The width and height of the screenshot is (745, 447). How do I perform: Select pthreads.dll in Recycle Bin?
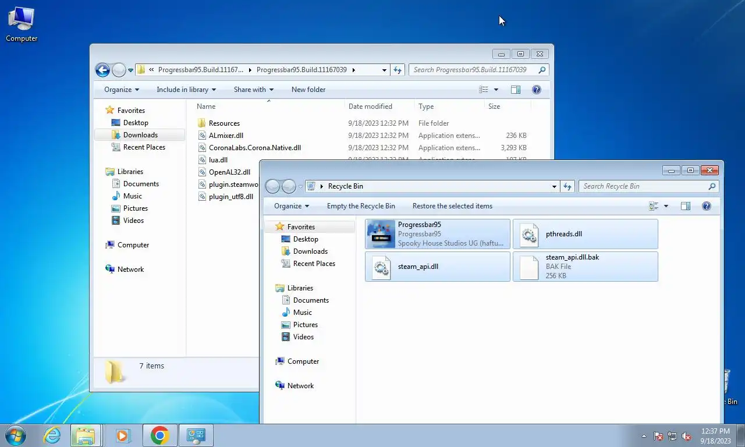tap(586, 234)
